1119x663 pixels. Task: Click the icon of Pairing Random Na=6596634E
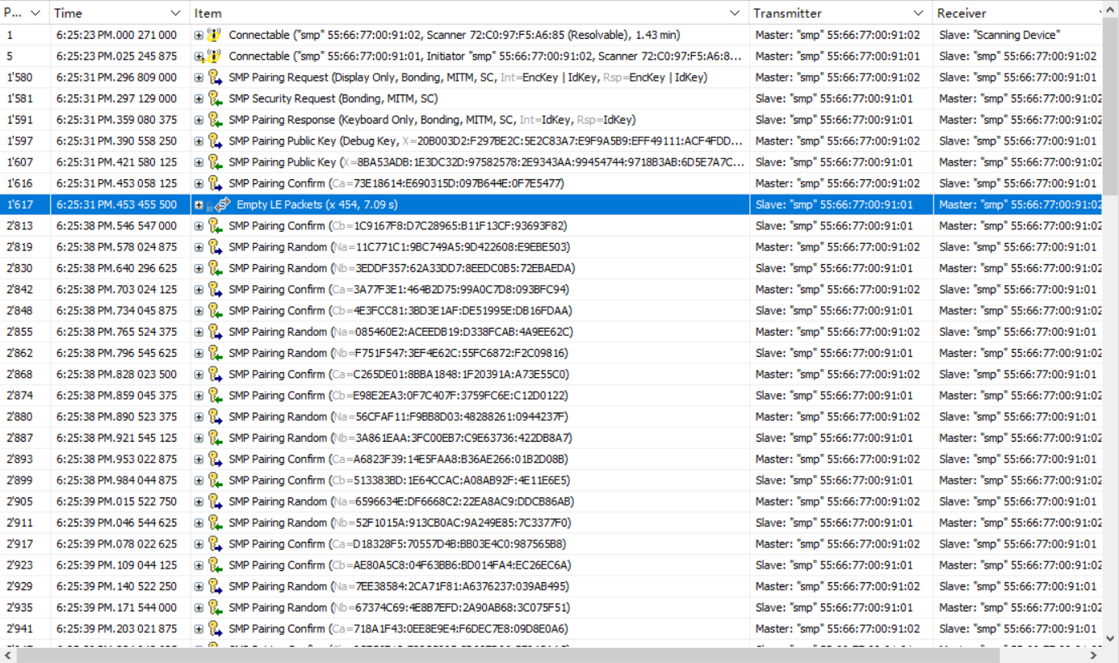click(214, 501)
